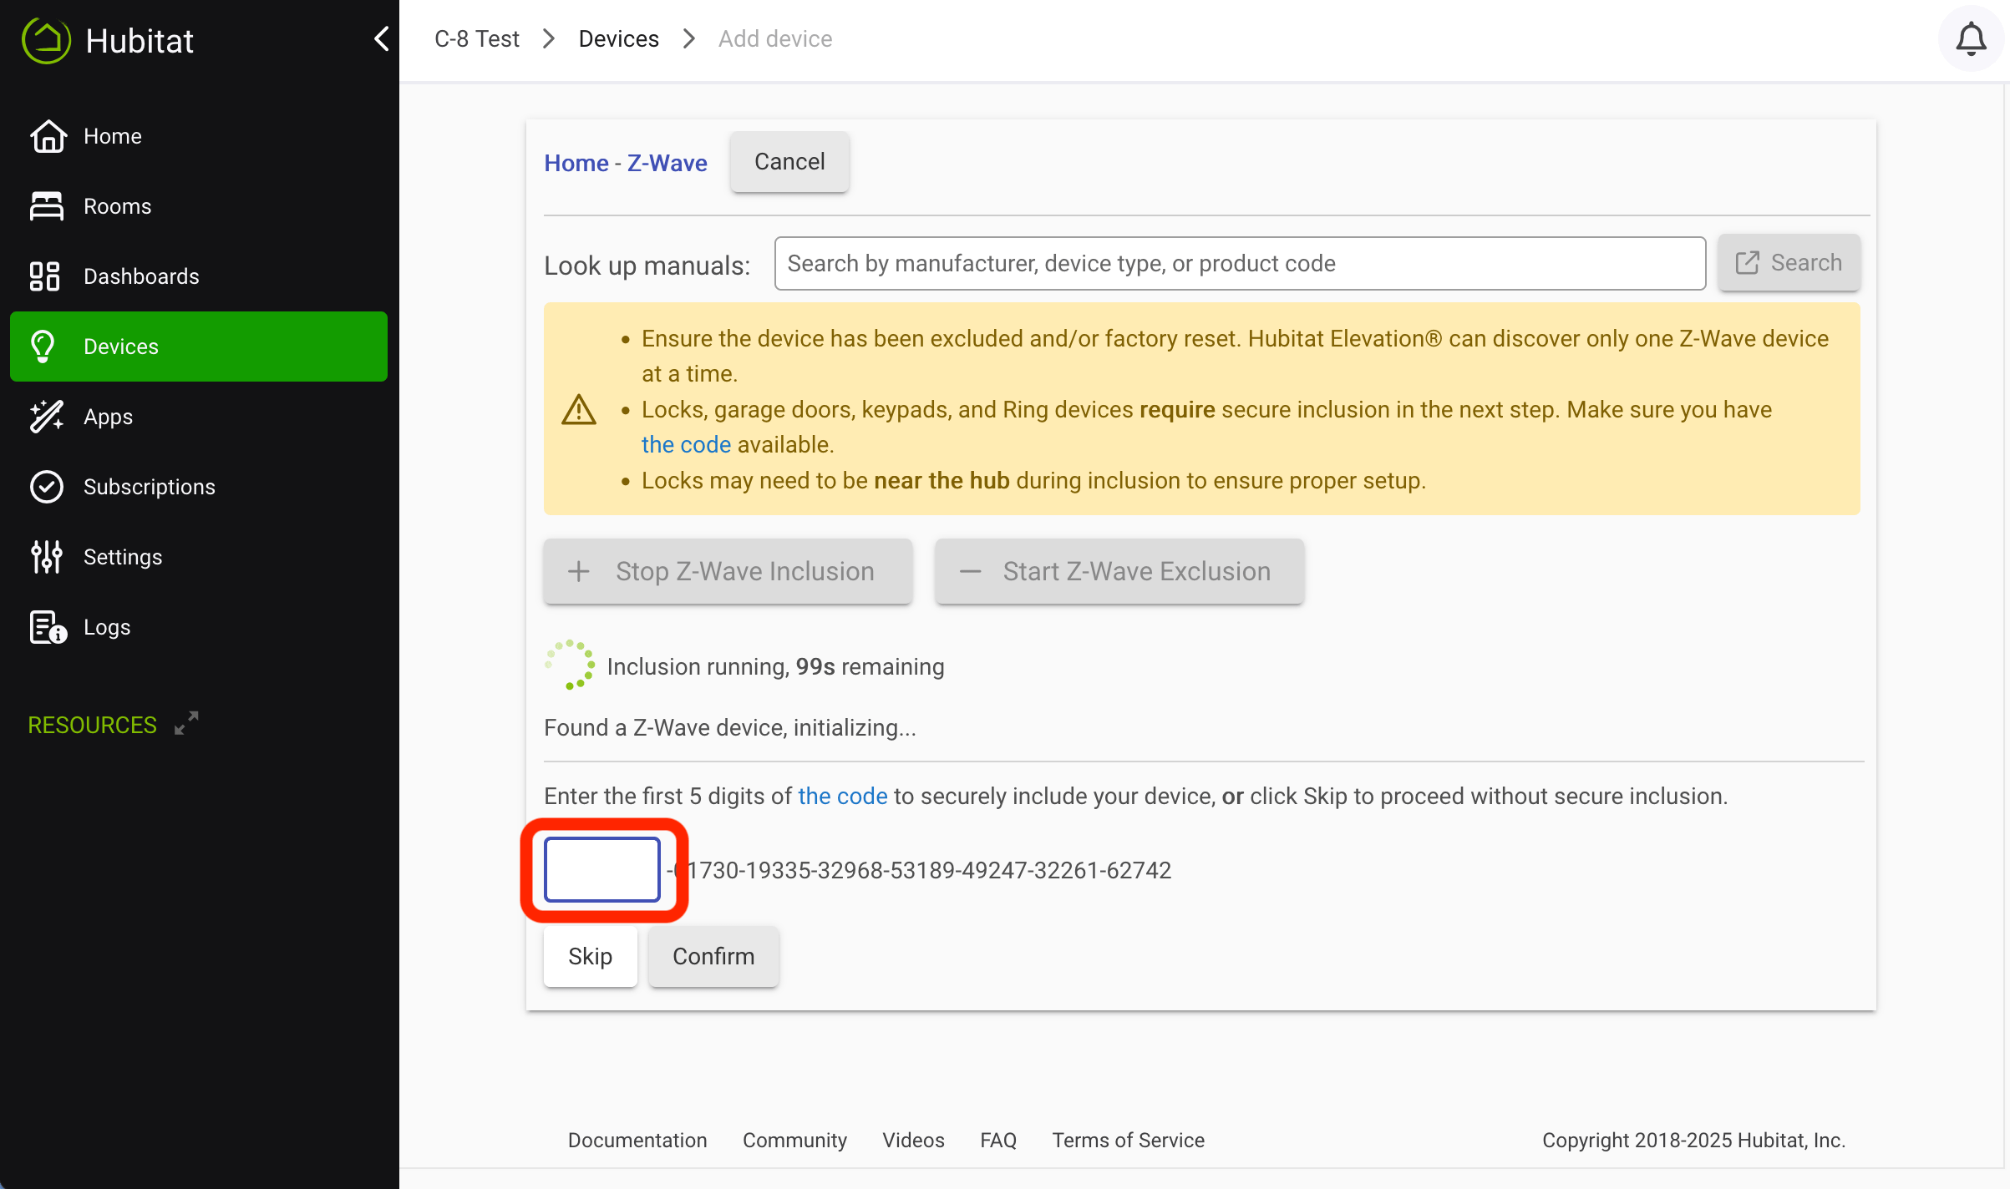The width and height of the screenshot is (2010, 1189).
Task: Click the Apps magic wand icon
Action: pyautogui.click(x=47, y=417)
